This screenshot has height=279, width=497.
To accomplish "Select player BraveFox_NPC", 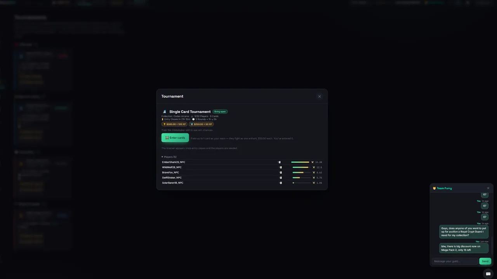I will click(x=170, y=172).
